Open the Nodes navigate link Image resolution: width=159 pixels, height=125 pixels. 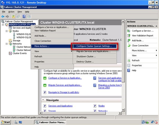pos(102,106)
